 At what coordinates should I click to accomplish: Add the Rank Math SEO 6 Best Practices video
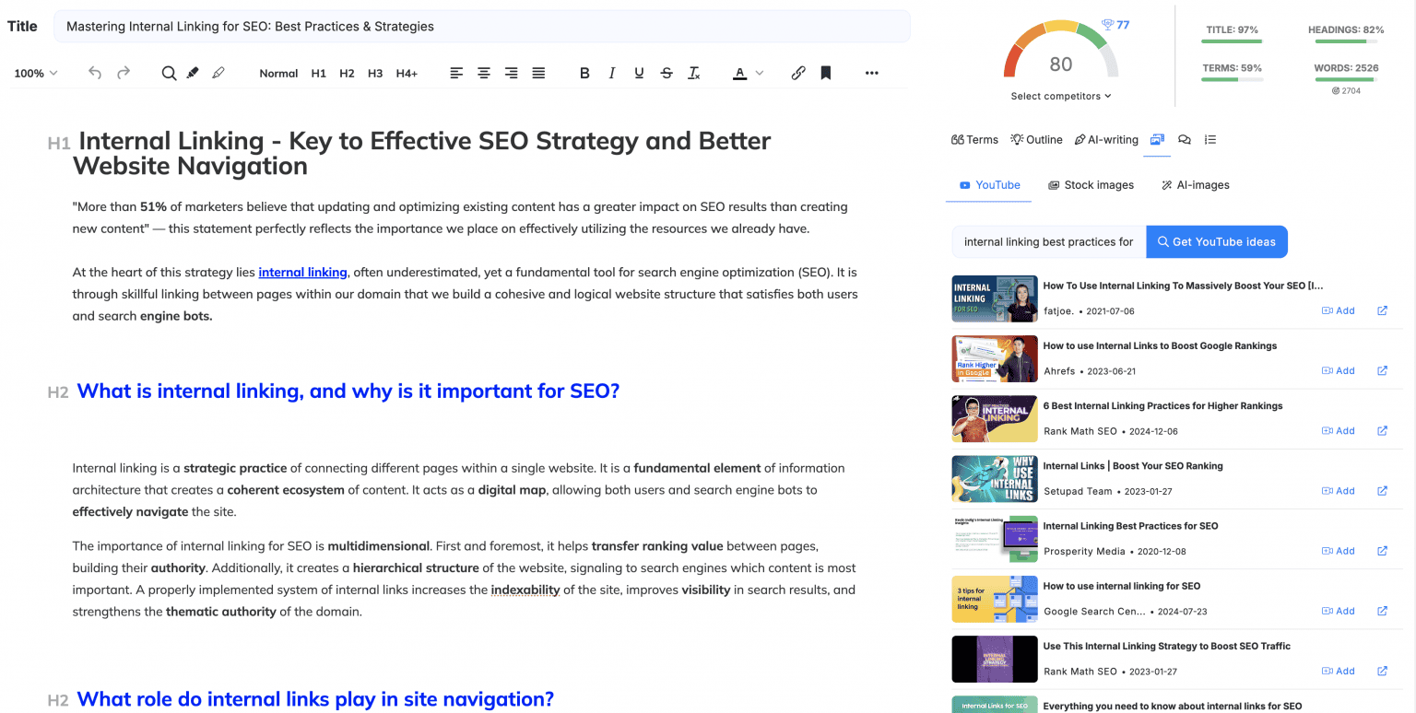1338,430
